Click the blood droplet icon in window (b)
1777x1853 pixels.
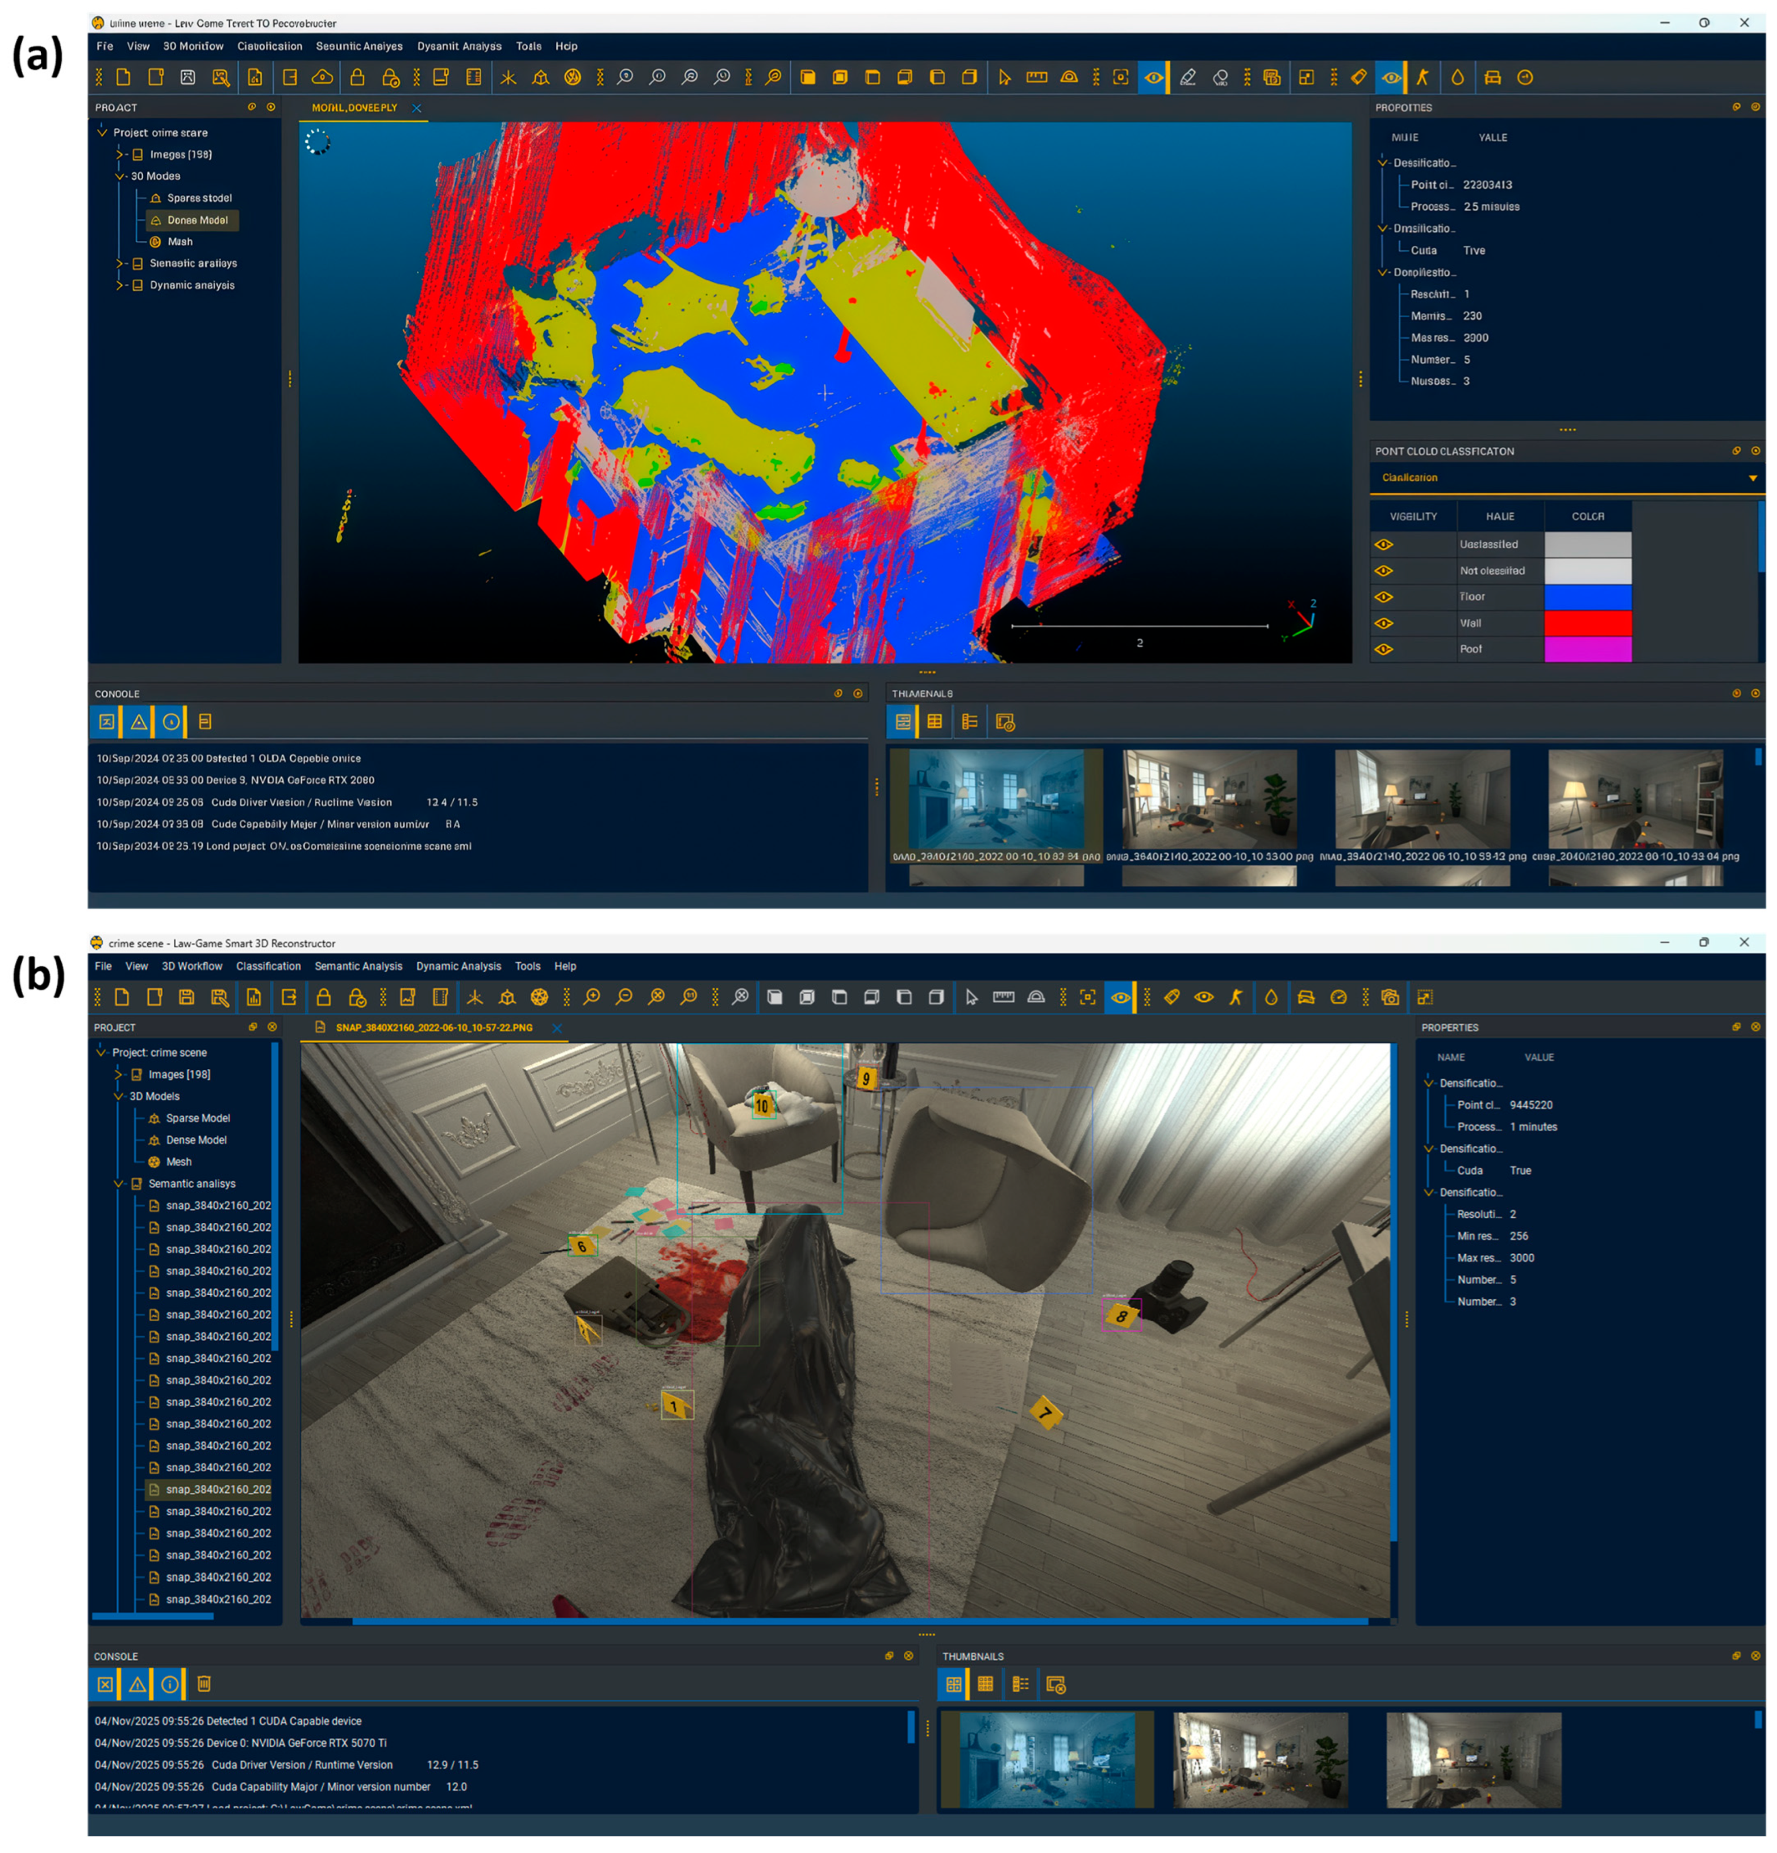point(1271,997)
